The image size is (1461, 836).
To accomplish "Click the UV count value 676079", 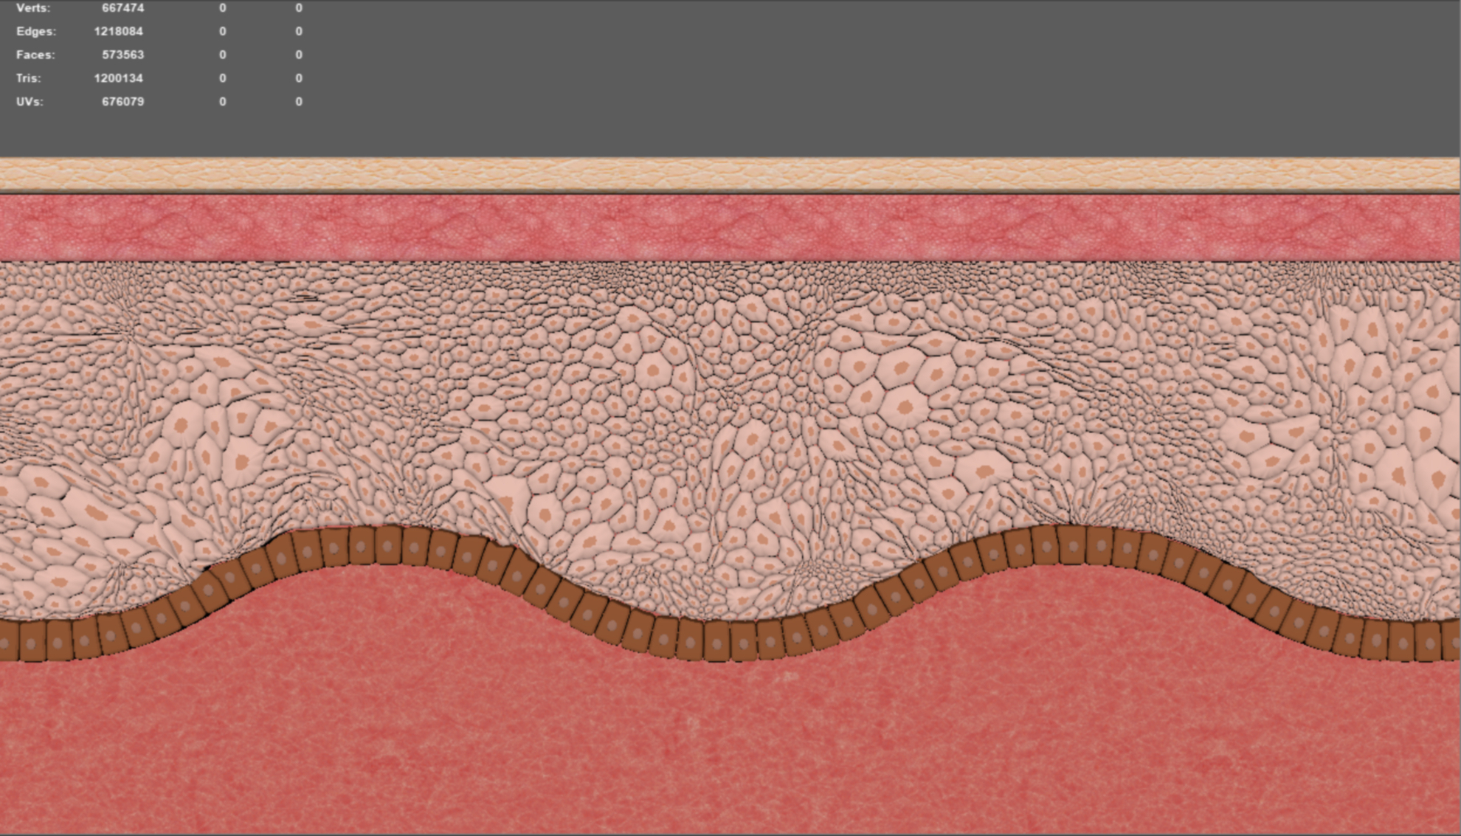I will pos(122,102).
